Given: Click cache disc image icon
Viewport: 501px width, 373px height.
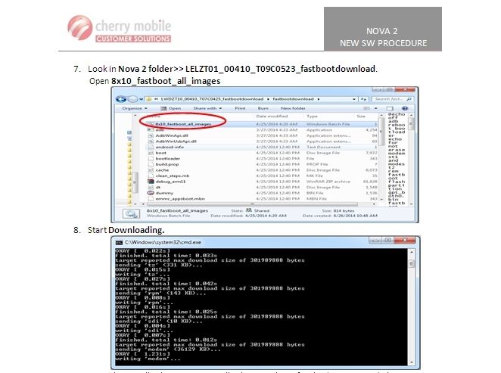Looking at the screenshot, I should [x=151, y=170].
